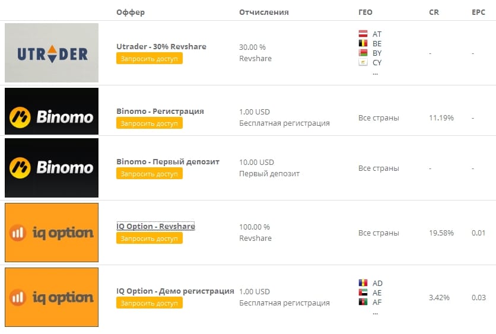The width and height of the screenshot is (496, 334).
Task: Open the Binomo Регистрация logo thumbnail
Action: tap(52, 112)
